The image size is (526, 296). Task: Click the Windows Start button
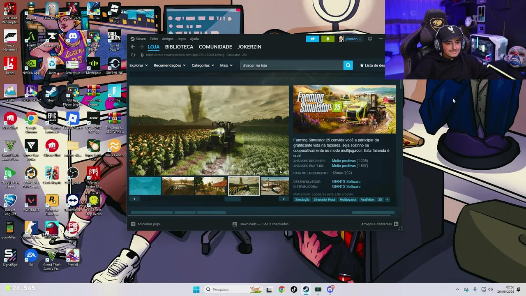point(196,289)
